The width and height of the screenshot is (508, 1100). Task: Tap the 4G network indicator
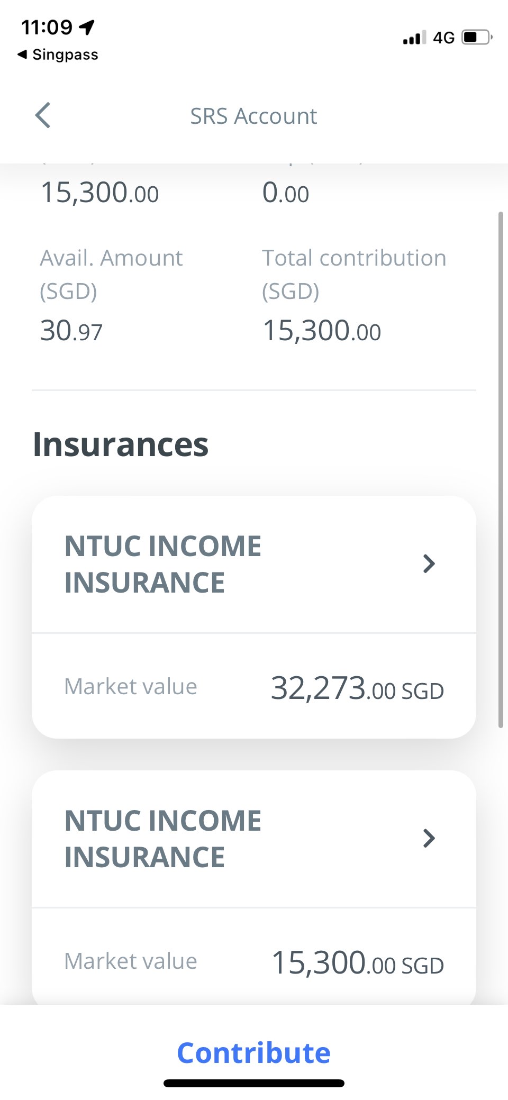[443, 38]
